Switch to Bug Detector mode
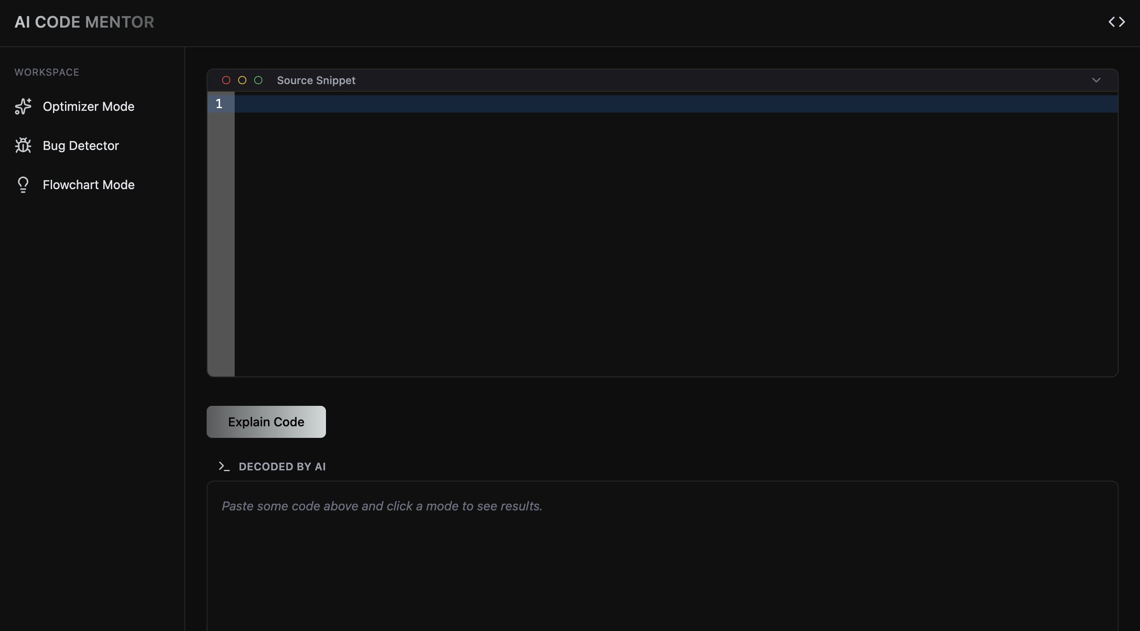Screen dimensions: 1140x631 (81, 146)
